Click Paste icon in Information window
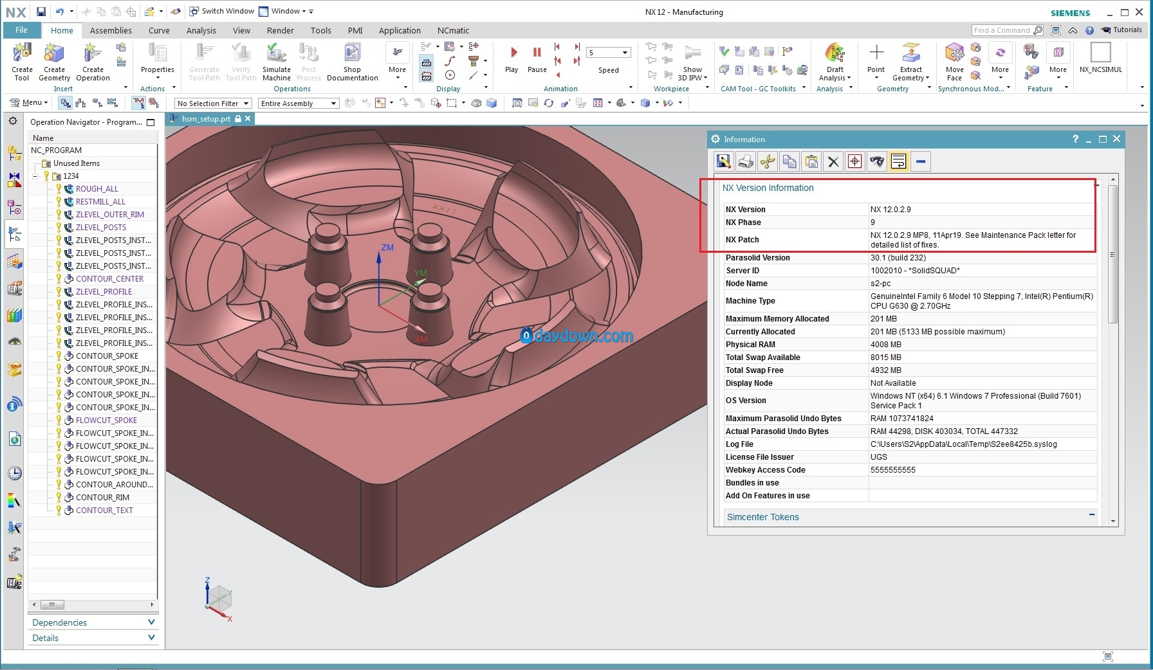This screenshot has width=1153, height=670. point(811,161)
